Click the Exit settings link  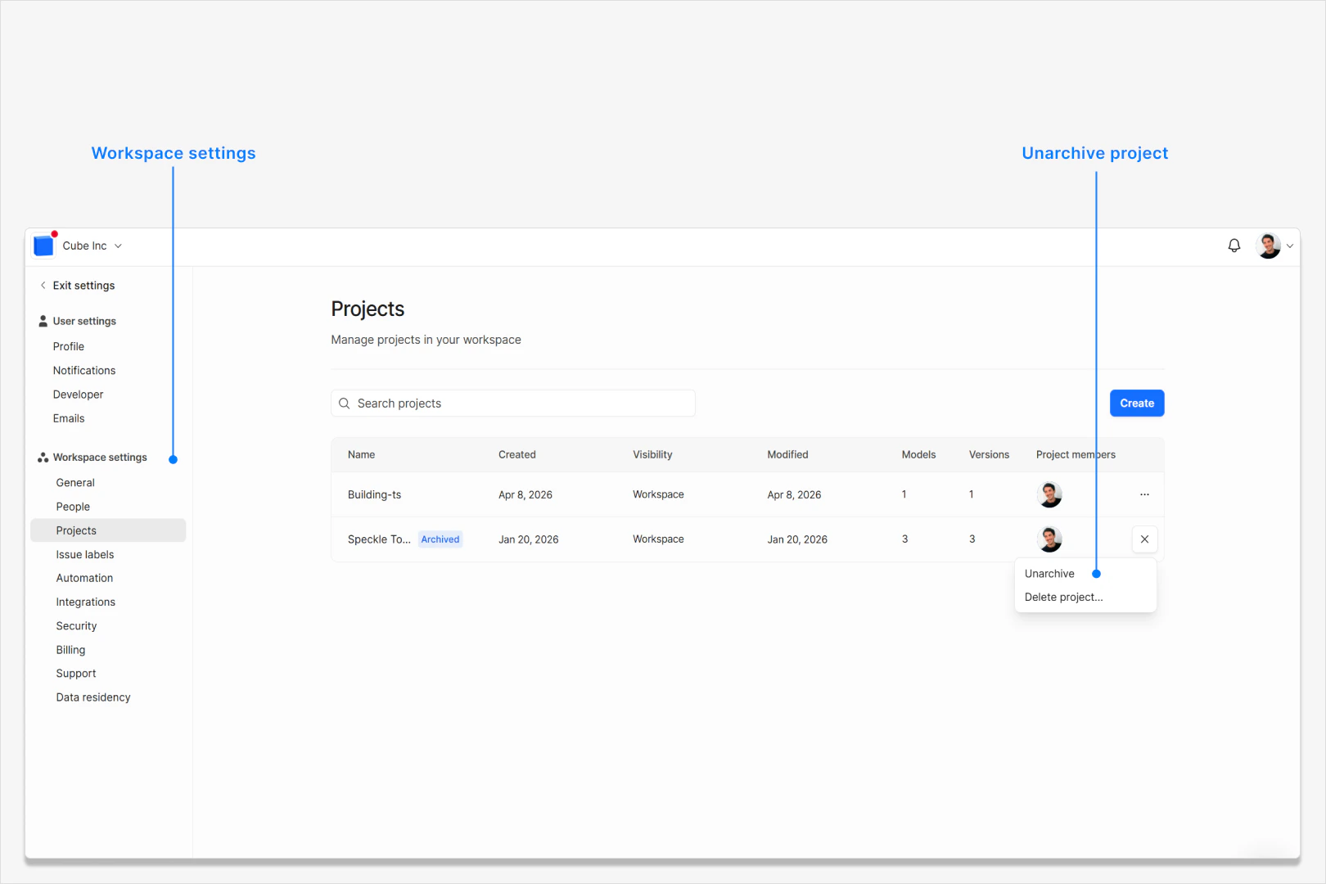pos(83,285)
